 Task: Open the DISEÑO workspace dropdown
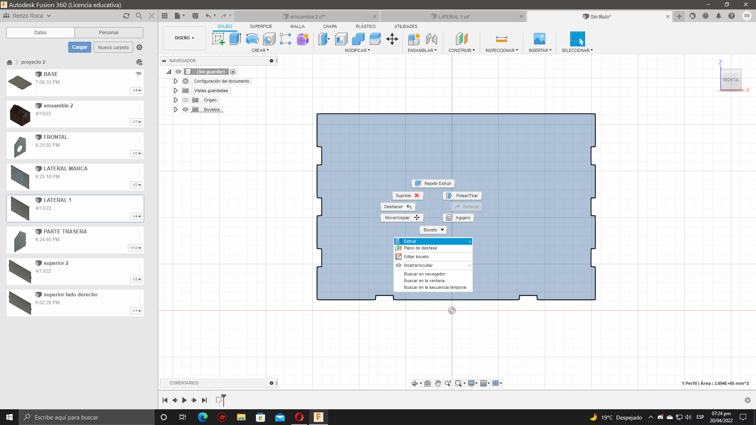(x=184, y=38)
